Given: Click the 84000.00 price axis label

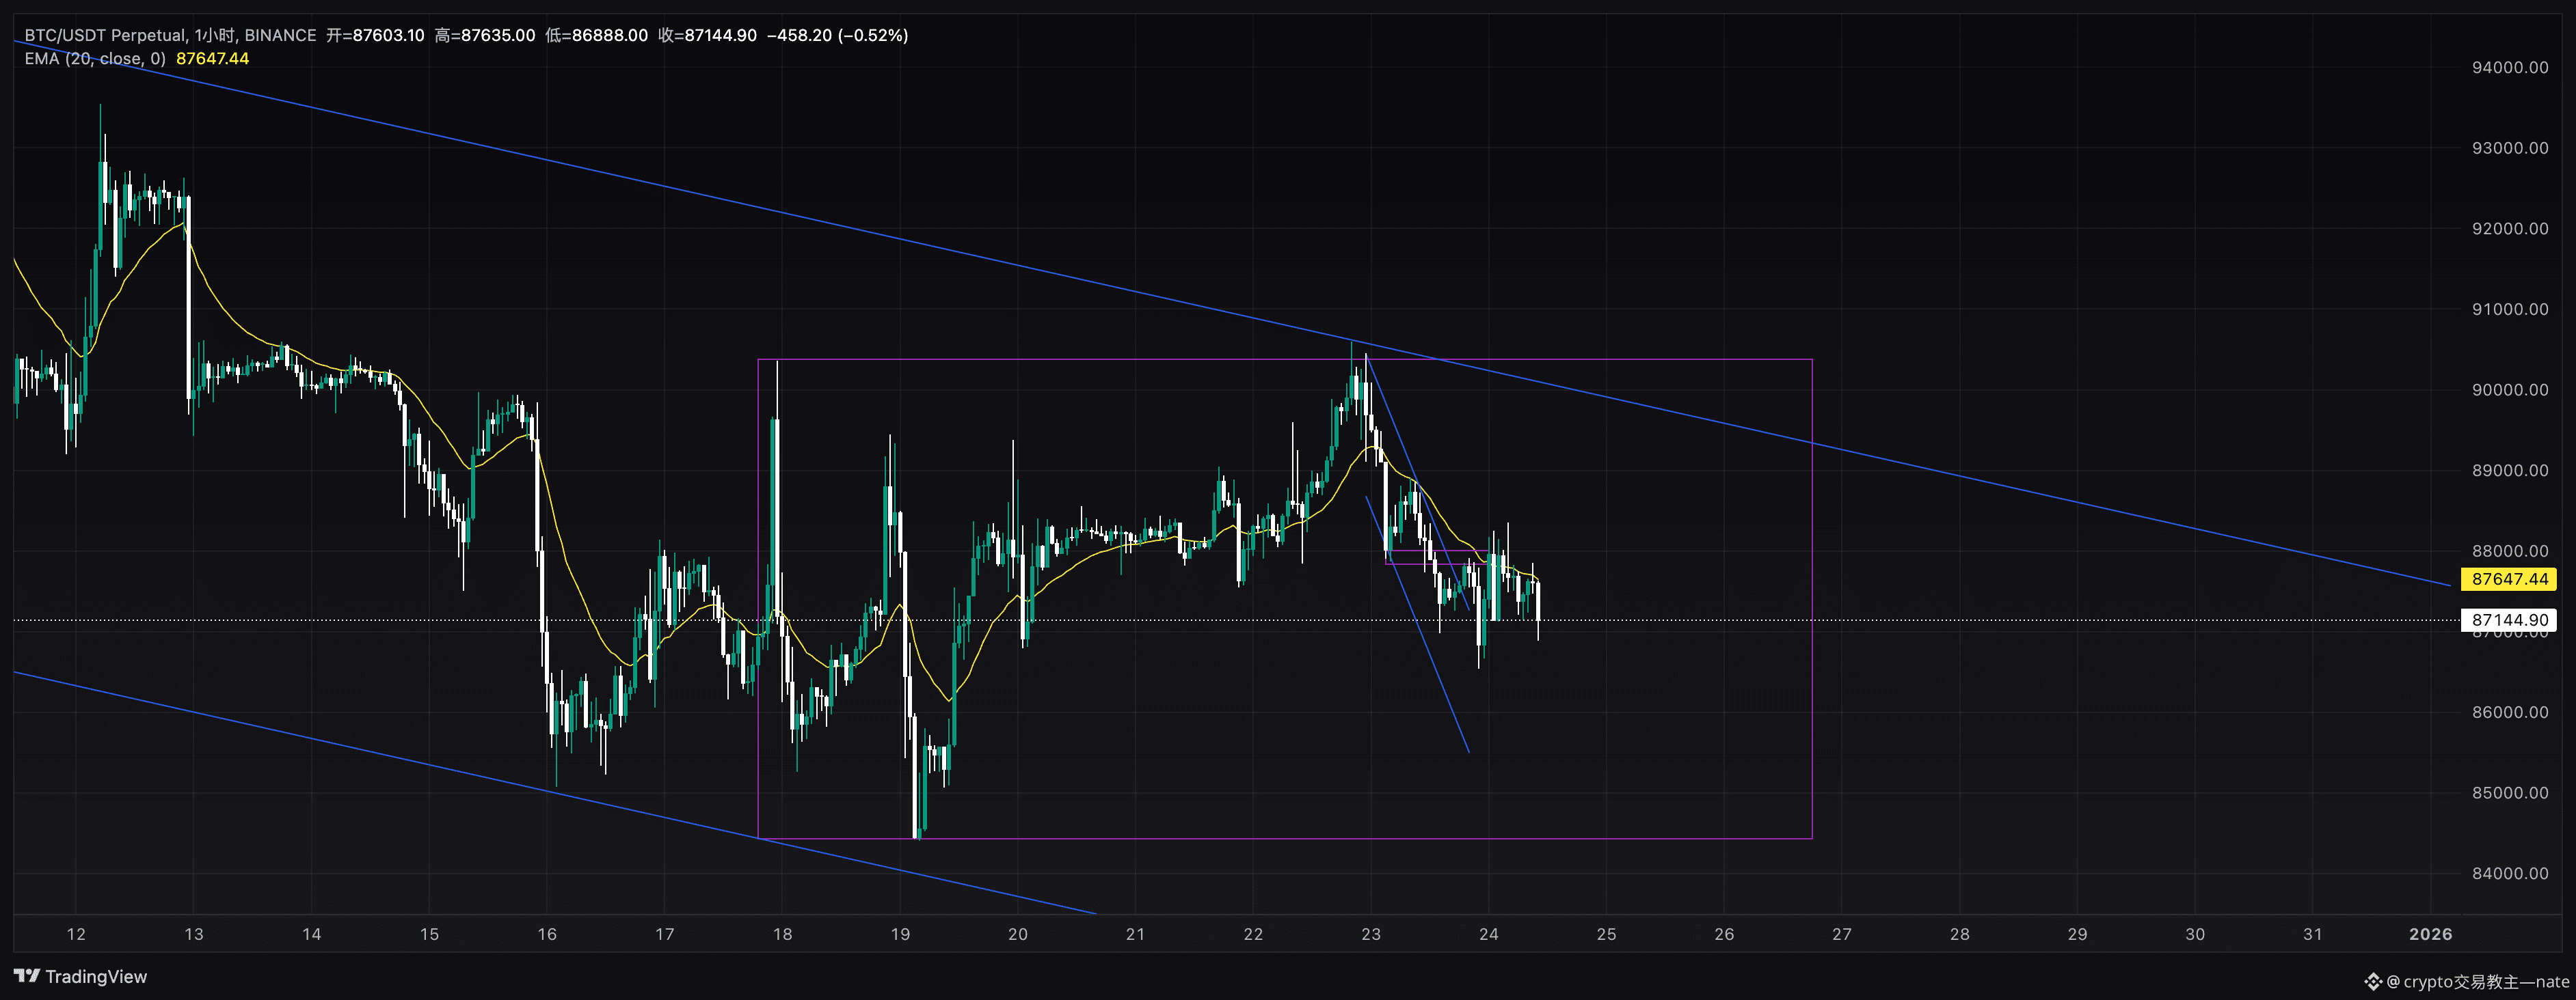Looking at the screenshot, I should pos(2510,873).
